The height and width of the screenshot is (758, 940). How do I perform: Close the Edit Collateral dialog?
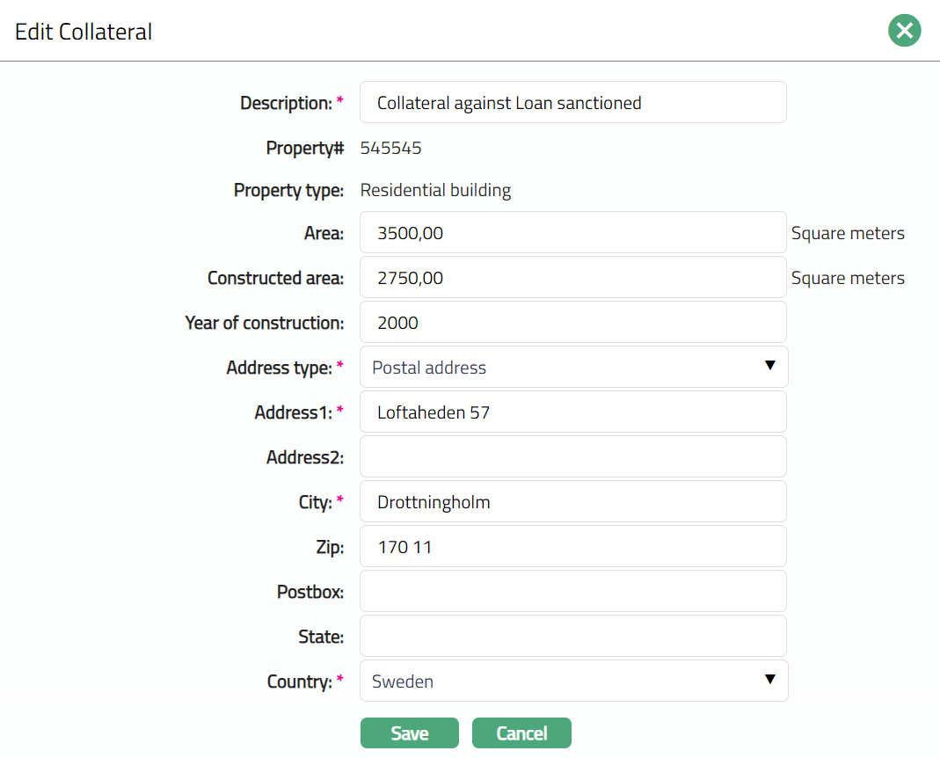904,31
